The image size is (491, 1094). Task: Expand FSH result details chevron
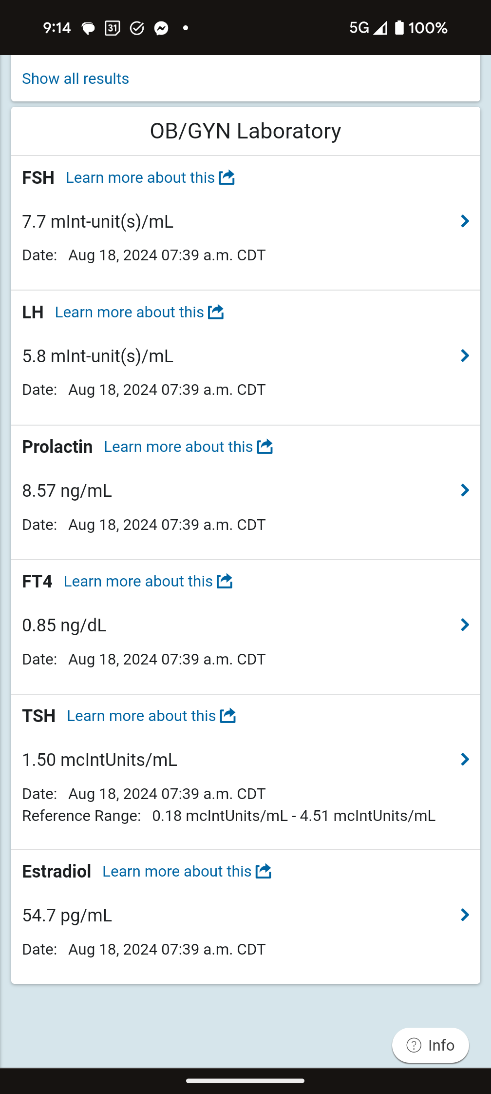(x=465, y=221)
